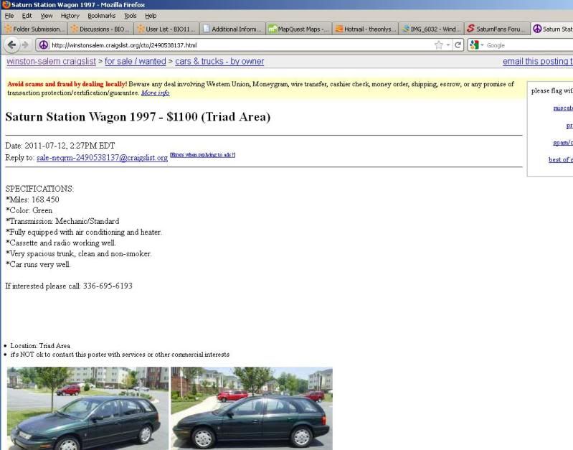Click the address bar URL field

tap(241, 45)
